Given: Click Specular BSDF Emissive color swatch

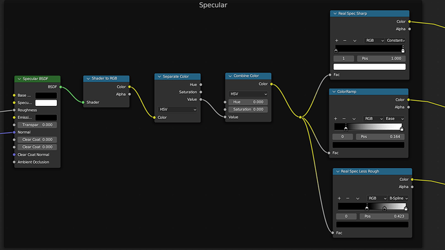Looking at the screenshot, I should click(x=46, y=118).
